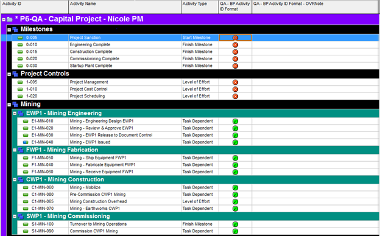Select activity ID E1-MIN-020
The image size is (380, 236).
43,128
